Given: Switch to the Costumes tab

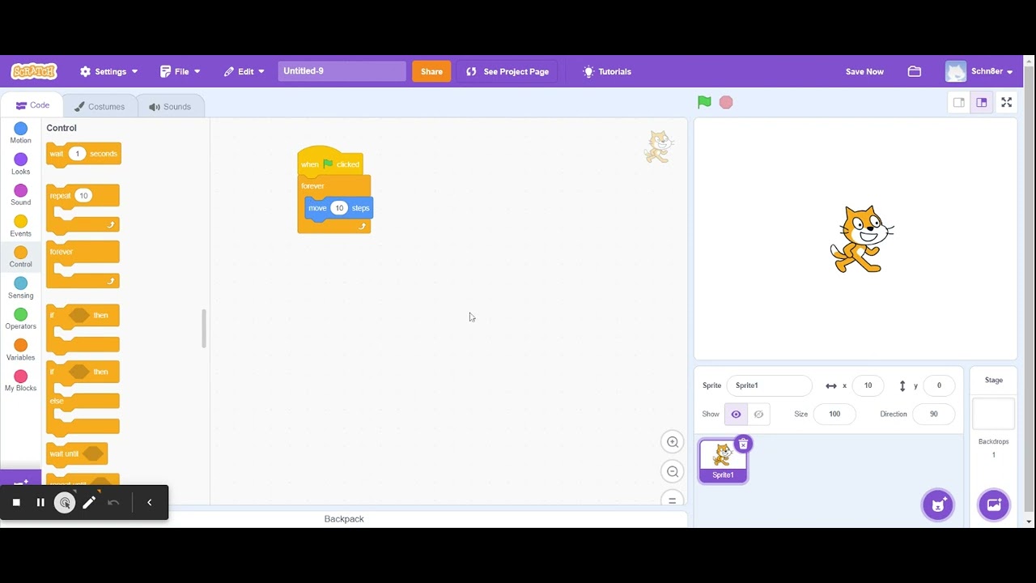Looking at the screenshot, I should [100, 106].
